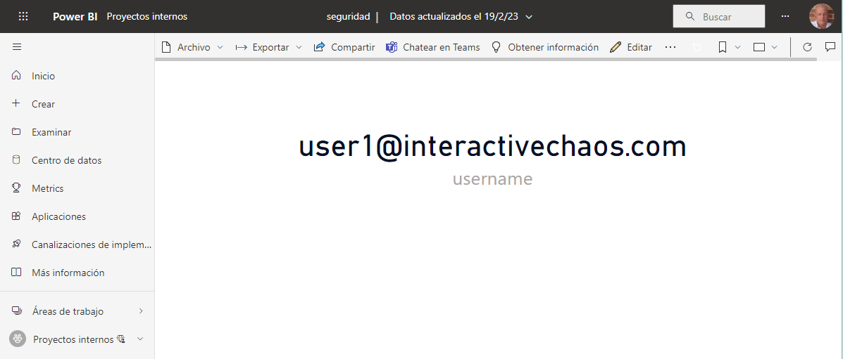Open the app launcher waffle icon
843x359 pixels.
23,16
